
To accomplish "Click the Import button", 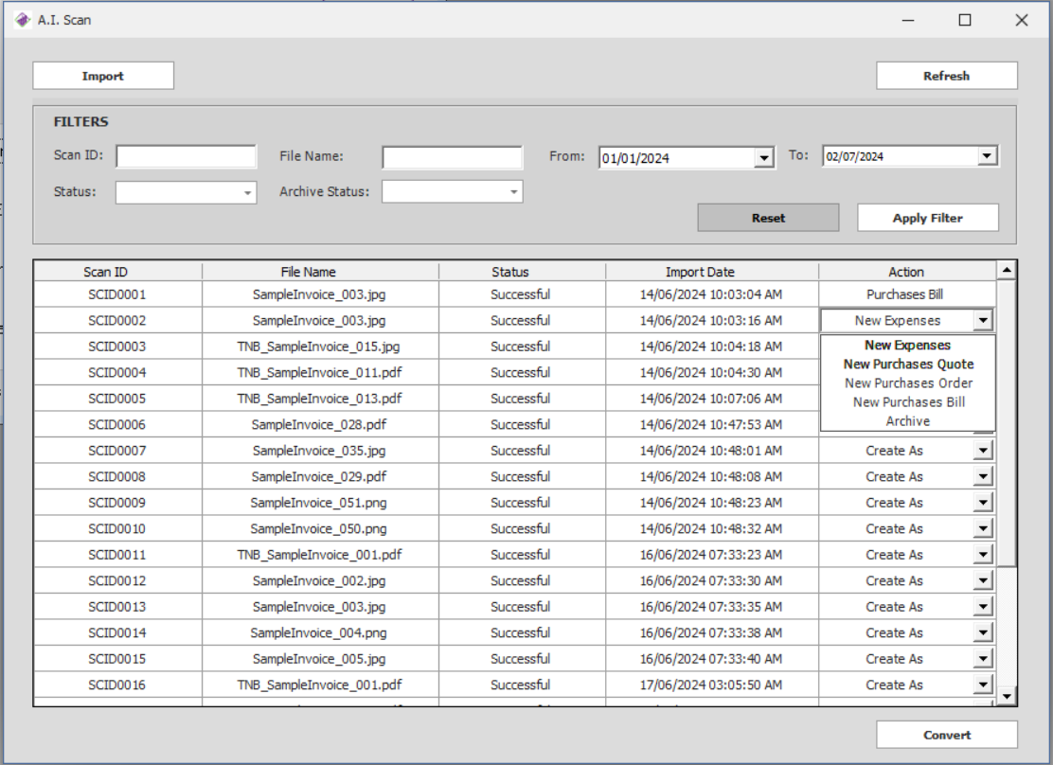I will pos(103,76).
